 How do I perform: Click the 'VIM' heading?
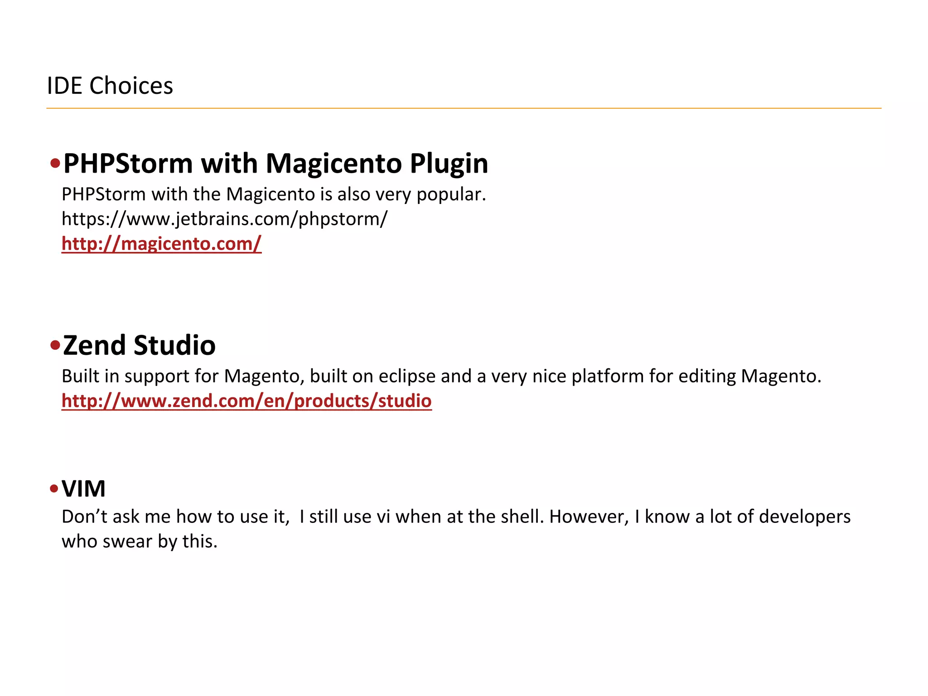83,489
